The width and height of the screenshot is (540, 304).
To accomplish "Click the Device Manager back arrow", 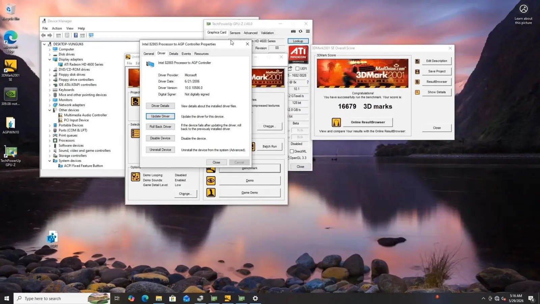I will pos(43,35).
